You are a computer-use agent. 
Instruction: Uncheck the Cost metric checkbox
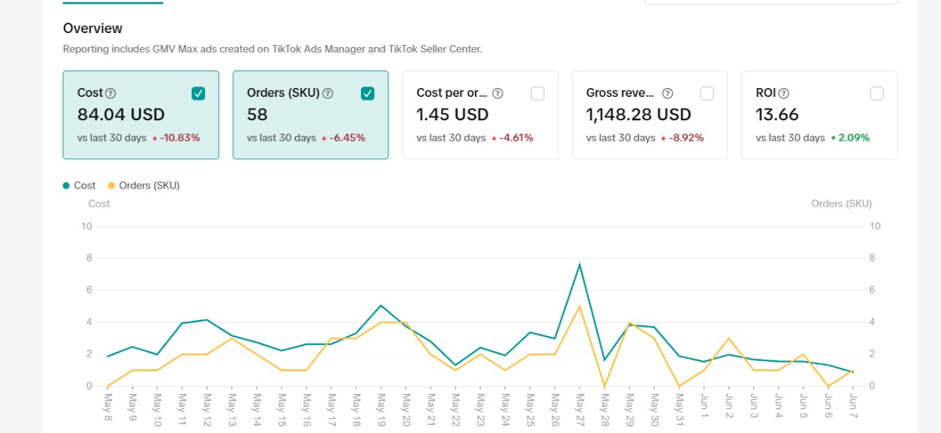tap(198, 93)
